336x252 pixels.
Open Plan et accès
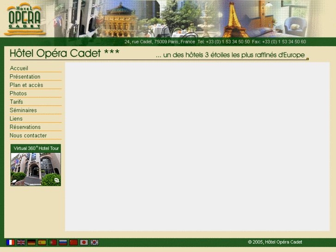[26, 85]
